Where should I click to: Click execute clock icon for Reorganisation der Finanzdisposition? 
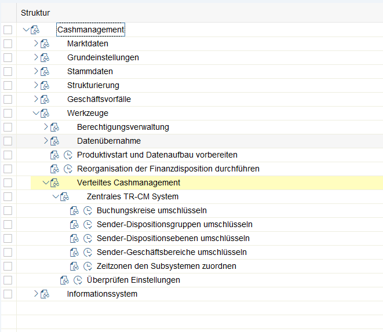pyautogui.click(x=68, y=169)
